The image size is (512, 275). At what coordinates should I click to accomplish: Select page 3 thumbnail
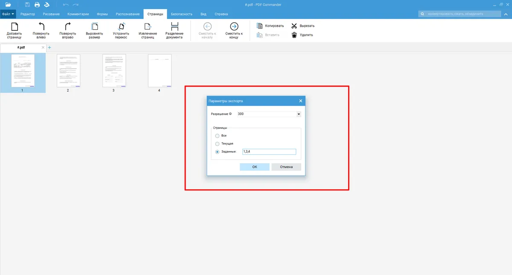click(114, 70)
